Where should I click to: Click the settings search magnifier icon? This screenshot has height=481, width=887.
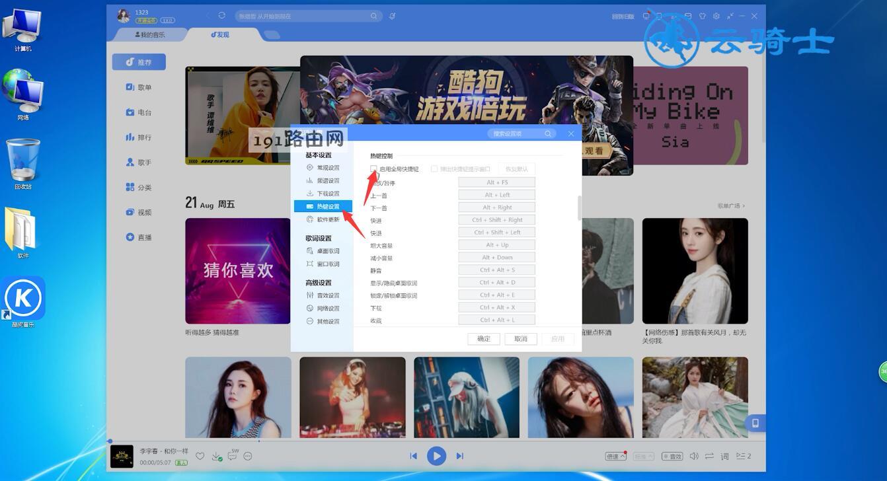click(548, 133)
